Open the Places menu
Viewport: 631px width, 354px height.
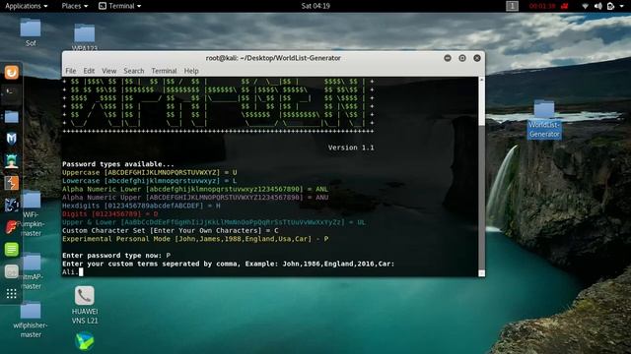coord(75,6)
